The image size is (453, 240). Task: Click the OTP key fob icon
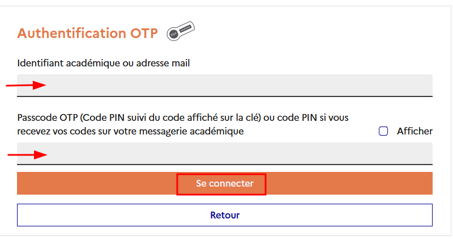(x=180, y=31)
